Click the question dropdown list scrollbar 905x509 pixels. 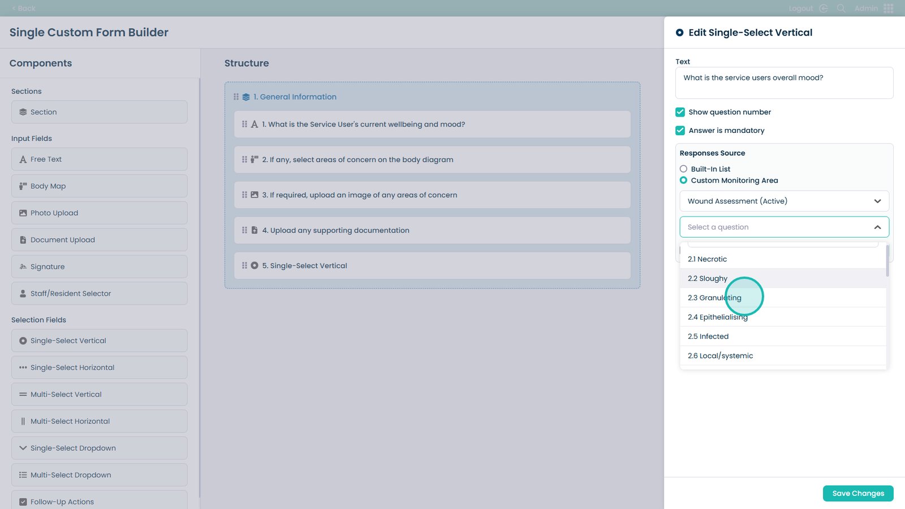887,261
